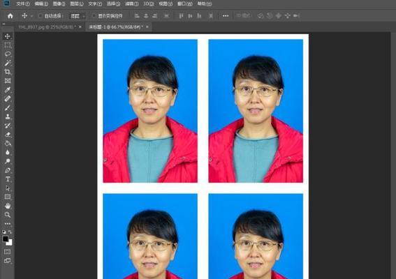Click the distribute horizontally icon
Viewport: 396px width, 279px height.
coord(211,16)
